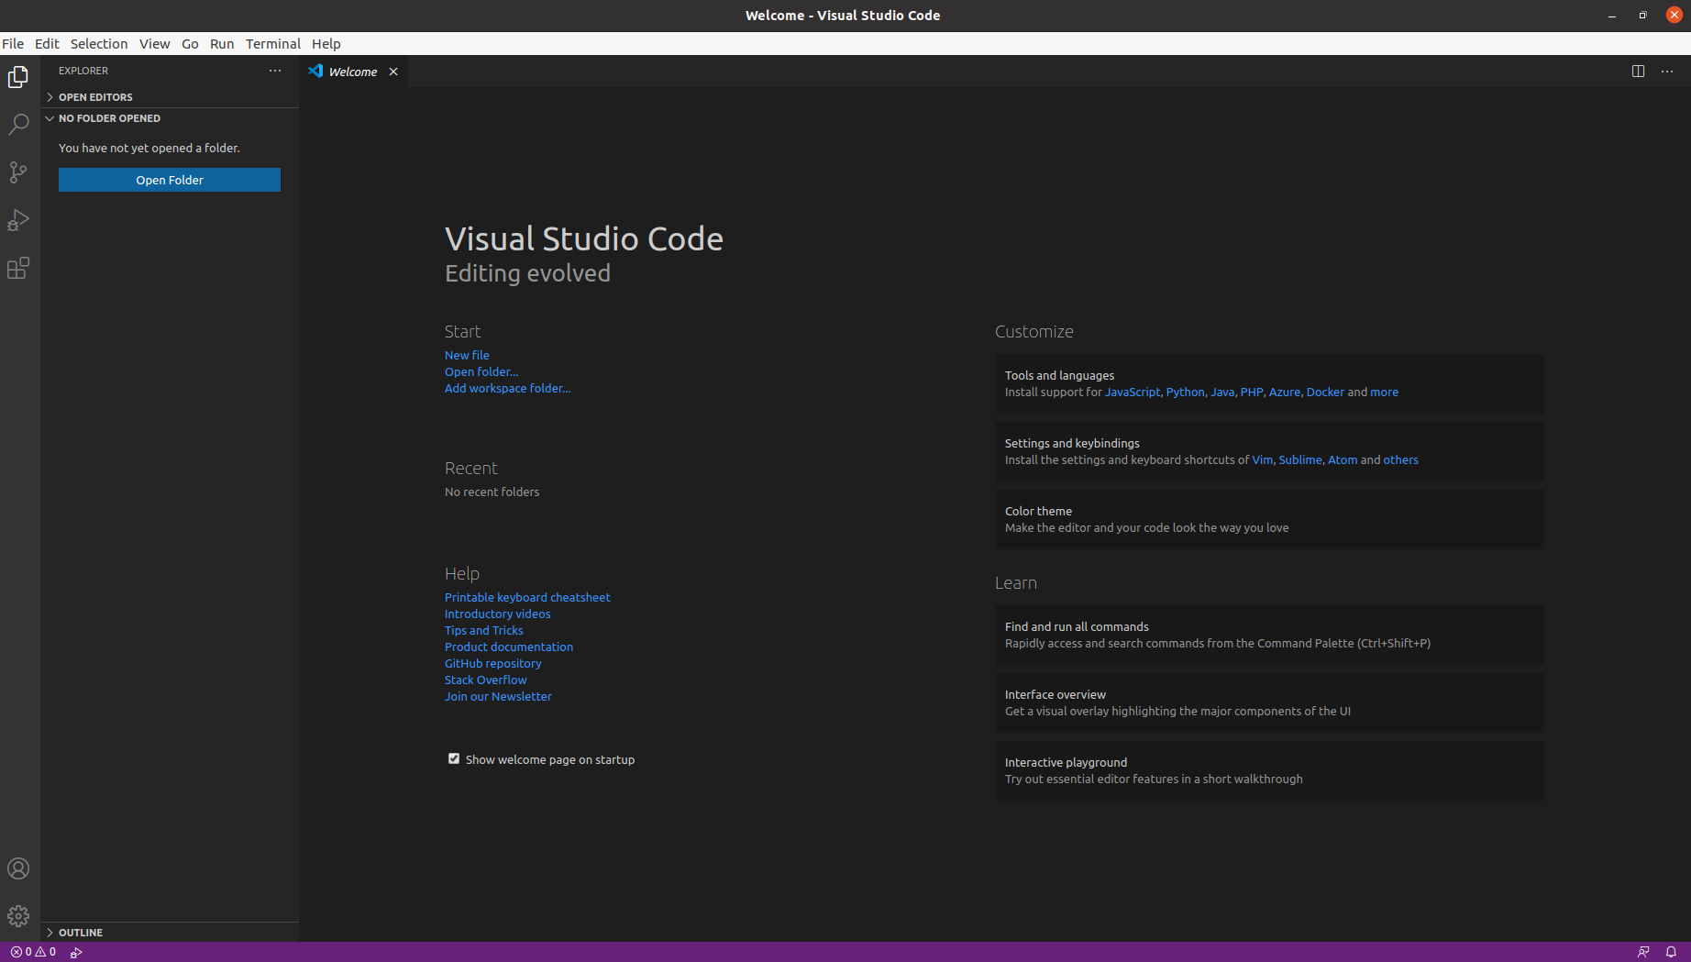Open Introductory videos link
Screen dimensions: 1691x962
(498, 614)
